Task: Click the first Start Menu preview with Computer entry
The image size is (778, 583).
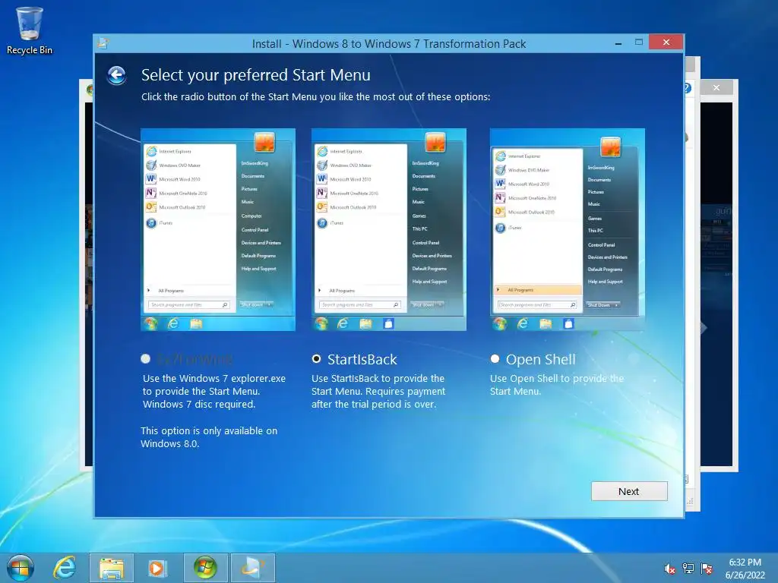Action: pyautogui.click(x=218, y=229)
